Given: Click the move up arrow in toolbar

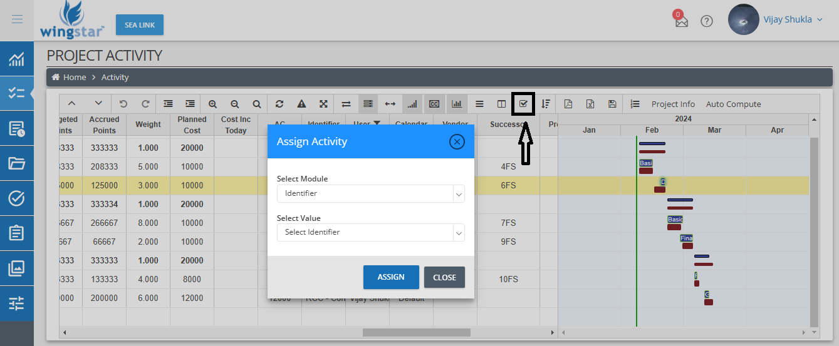Looking at the screenshot, I should click(x=71, y=104).
